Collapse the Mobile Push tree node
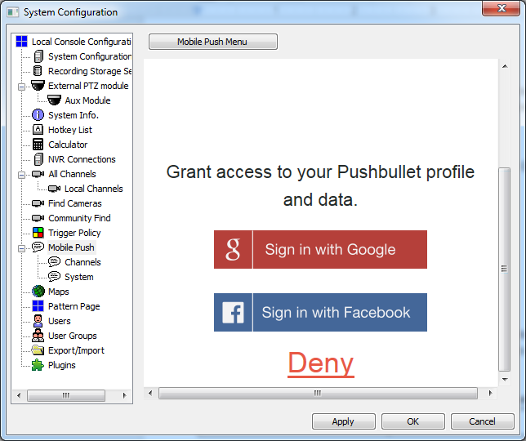The height and width of the screenshot is (441, 526). tap(21, 248)
